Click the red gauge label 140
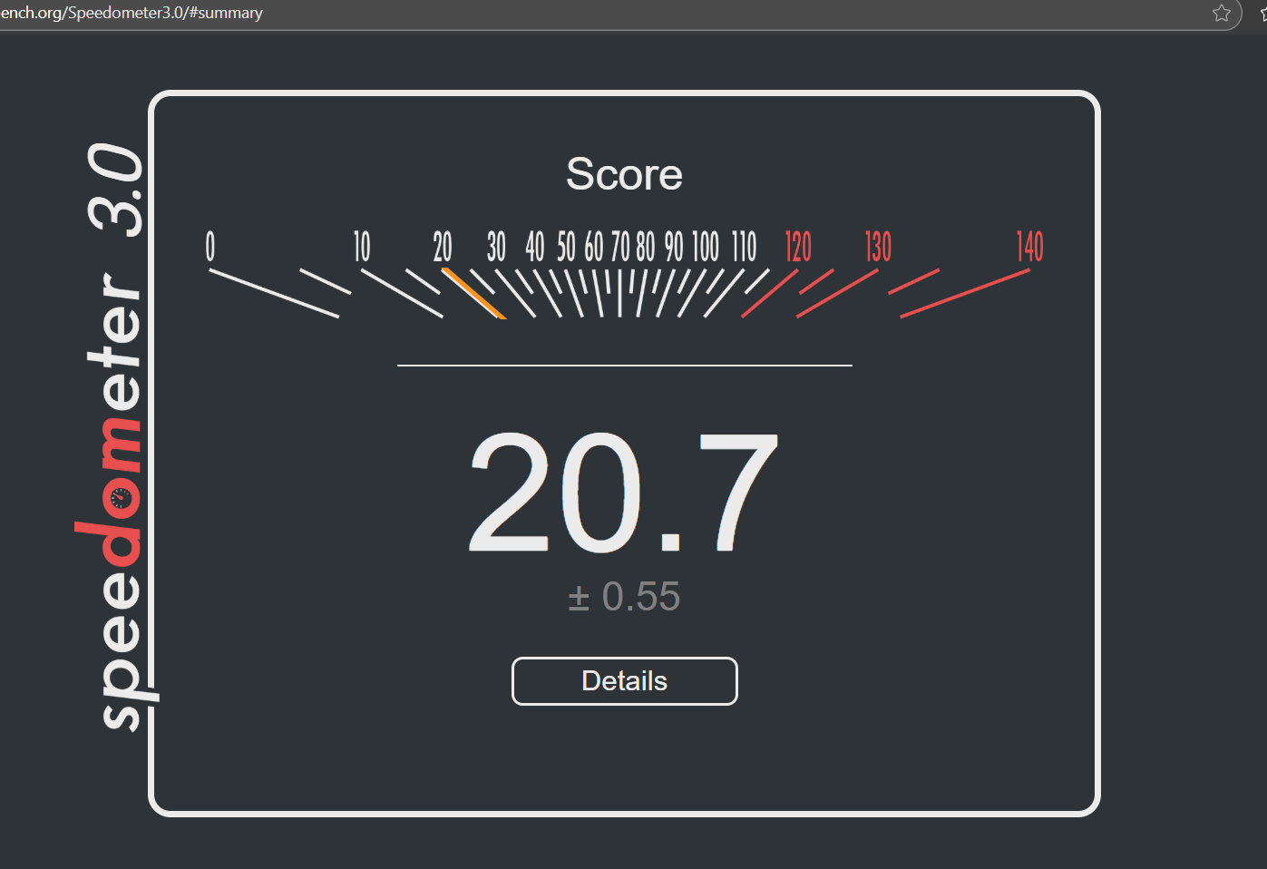The image size is (1267, 869). 1029,247
